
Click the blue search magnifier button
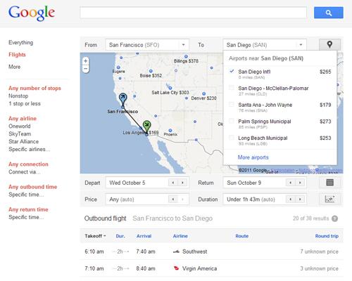[329, 13]
